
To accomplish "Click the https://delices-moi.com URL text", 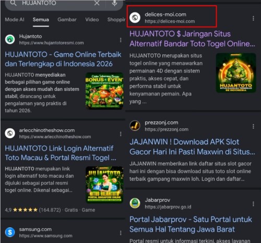I will [170, 21].
